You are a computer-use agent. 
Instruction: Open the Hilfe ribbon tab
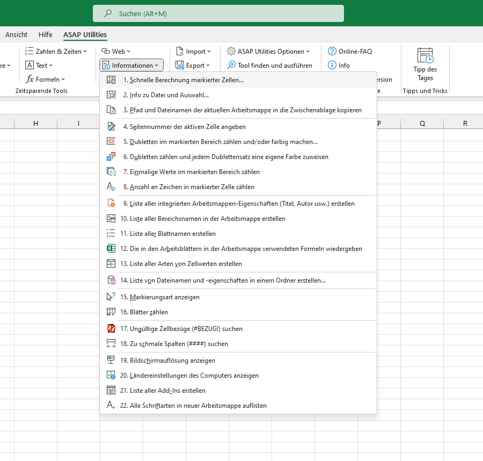[x=45, y=34]
